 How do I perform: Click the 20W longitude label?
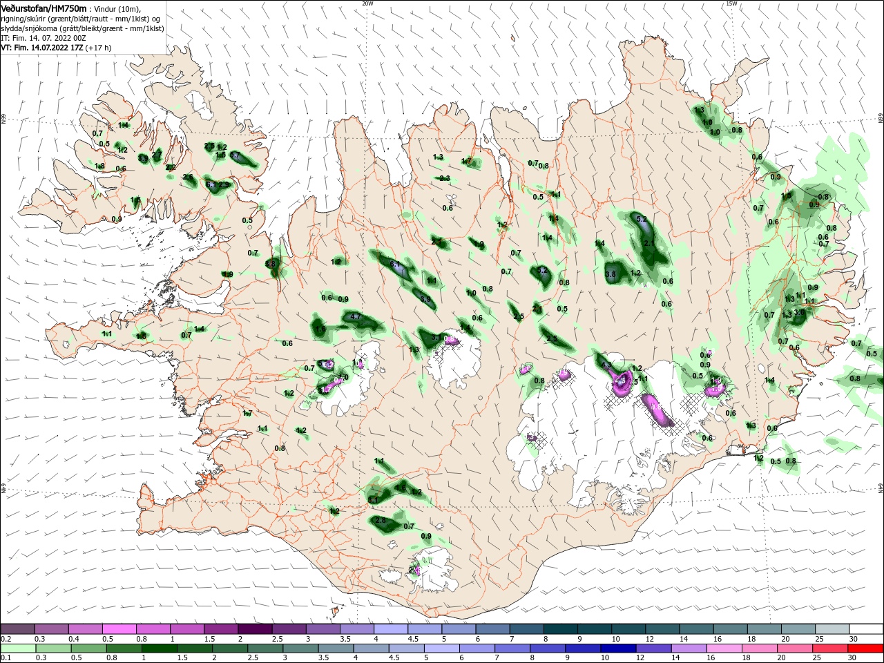(367, 3)
